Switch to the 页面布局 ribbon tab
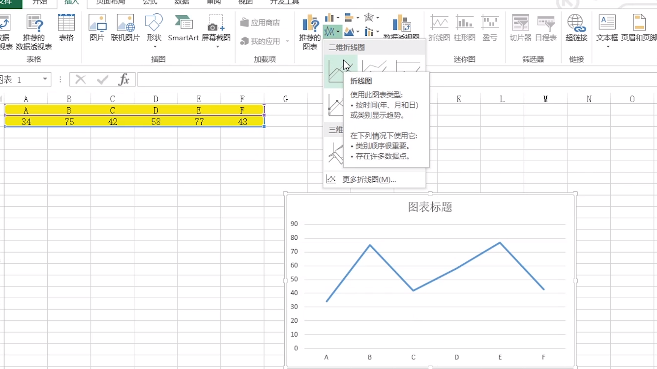This screenshot has height=369, width=657. pyautogui.click(x=112, y=2)
